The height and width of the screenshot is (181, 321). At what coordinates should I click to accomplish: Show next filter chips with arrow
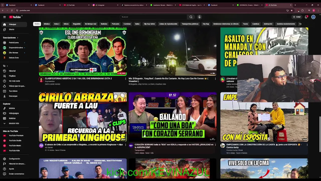tap(300, 24)
